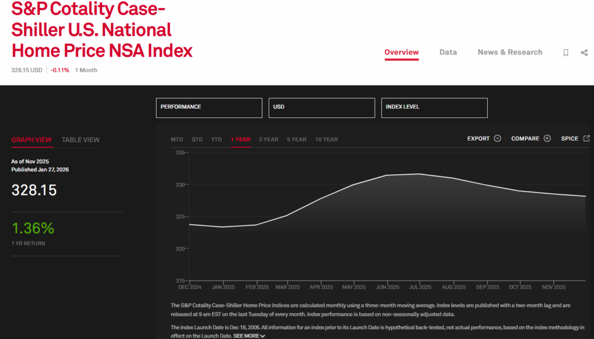Select Graph View mode
The height and width of the screenshot is (339, 594).
pyautogui.click(x=31, y=139)
